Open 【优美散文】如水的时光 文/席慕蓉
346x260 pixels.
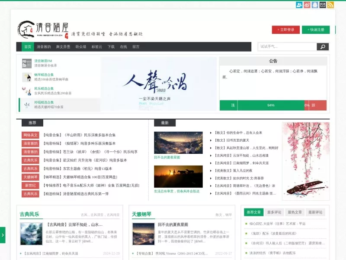coord(239,178)
